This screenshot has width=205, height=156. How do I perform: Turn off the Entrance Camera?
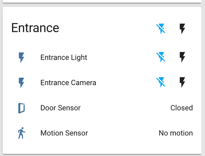[x=161, y=82]
